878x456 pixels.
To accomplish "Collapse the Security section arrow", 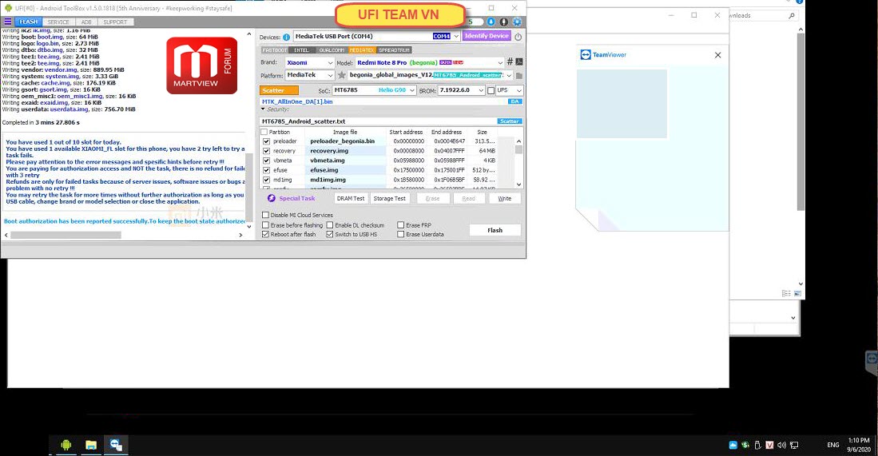I will tap(263, 109).
